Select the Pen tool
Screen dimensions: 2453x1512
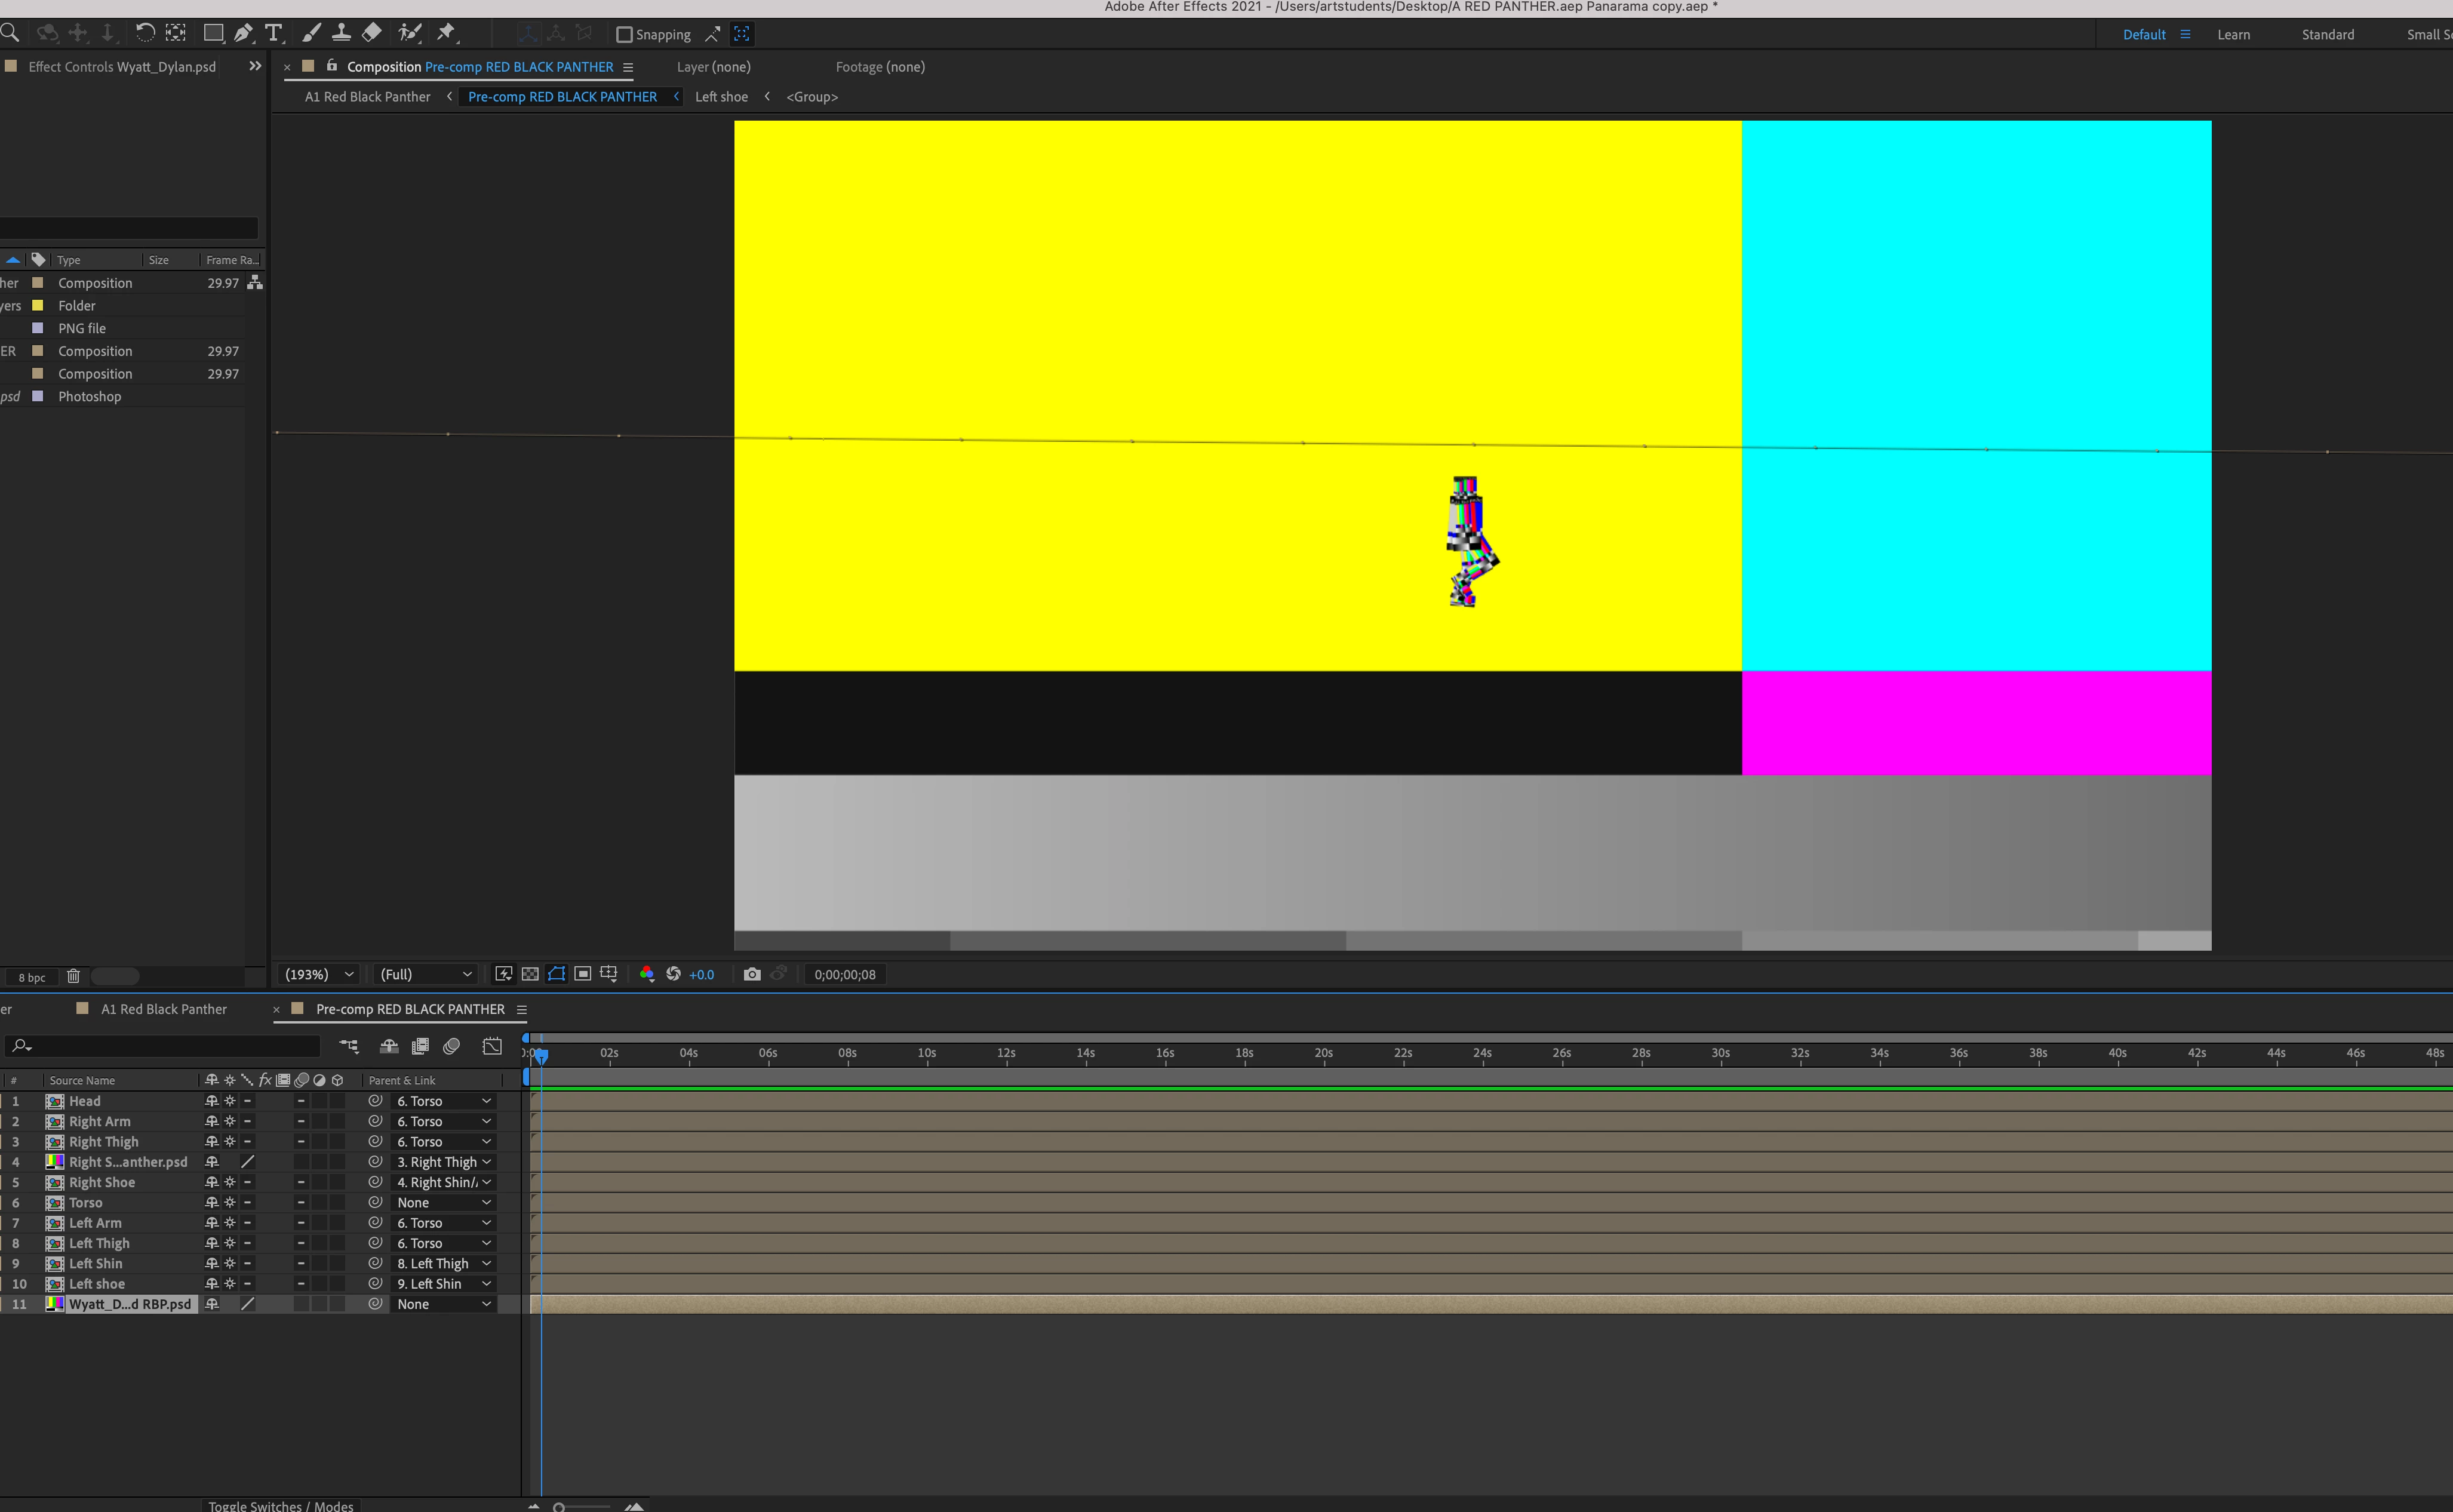pyautogui.click(x=243, y=33)
